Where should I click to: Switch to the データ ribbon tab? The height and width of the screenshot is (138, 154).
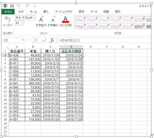pyautogui.click(x=94, y=12)
